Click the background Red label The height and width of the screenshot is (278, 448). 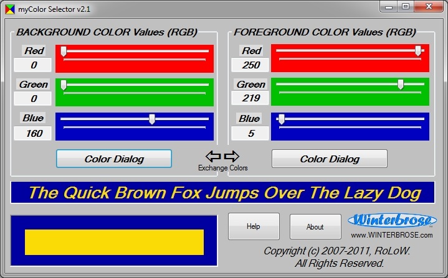point(34,51)
